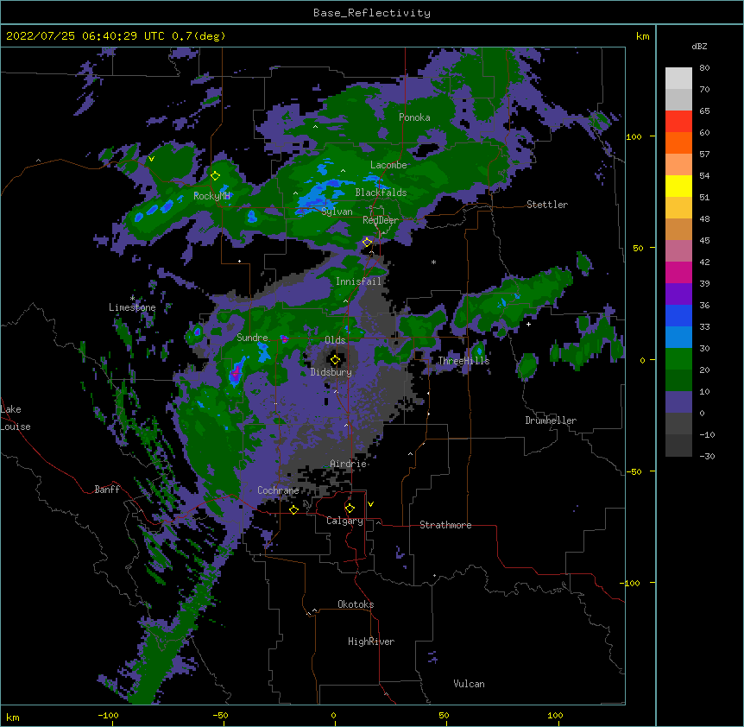Click the yellow V marker northwest of RockyMH
Viewport: 744px width, 727px height.
click(151, 159)
